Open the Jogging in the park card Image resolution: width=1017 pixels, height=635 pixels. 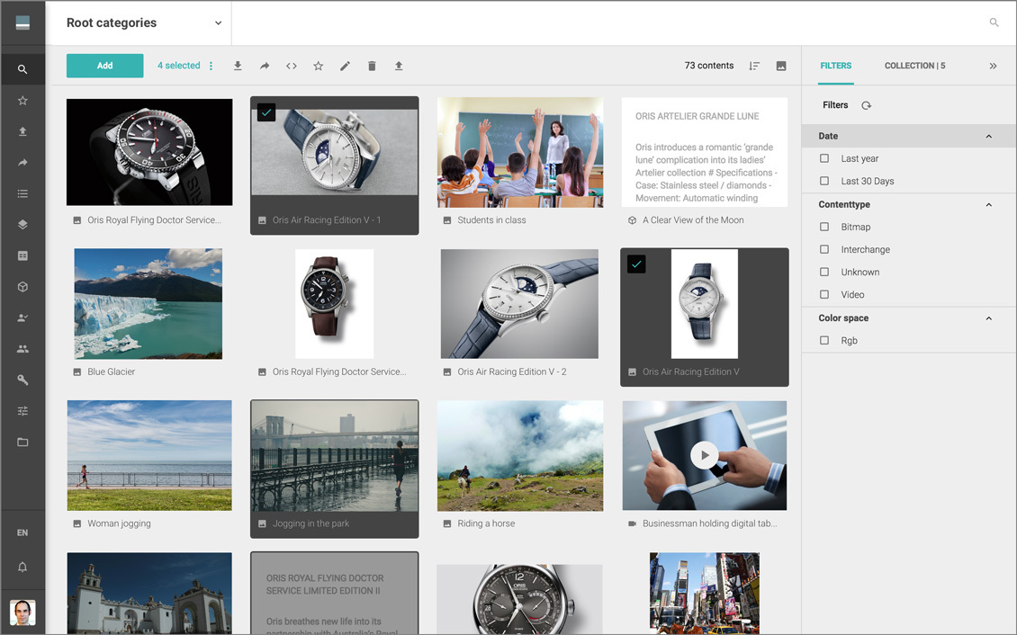pos(335,469)
